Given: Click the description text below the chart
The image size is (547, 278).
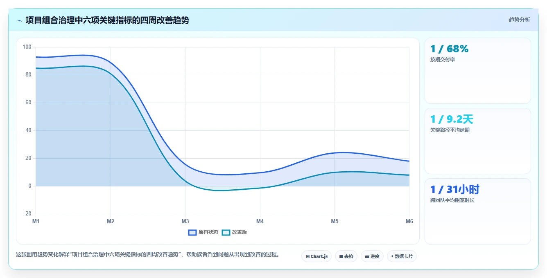Looking at the screenshot, I should click(148, 254).
